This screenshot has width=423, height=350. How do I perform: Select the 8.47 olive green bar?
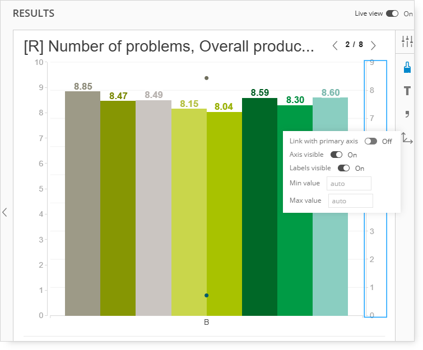(118, 208)
